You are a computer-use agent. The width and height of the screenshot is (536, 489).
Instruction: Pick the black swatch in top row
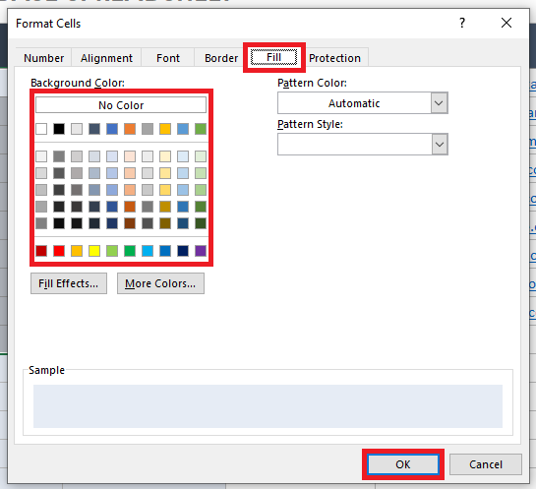click(x=59, y=129)
